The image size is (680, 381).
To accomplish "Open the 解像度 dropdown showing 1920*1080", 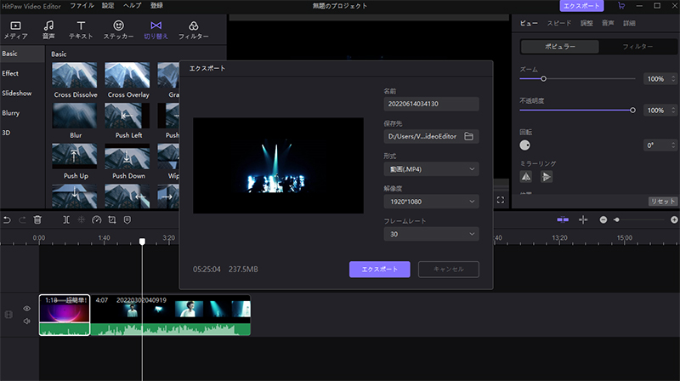I will coord(432,202).
